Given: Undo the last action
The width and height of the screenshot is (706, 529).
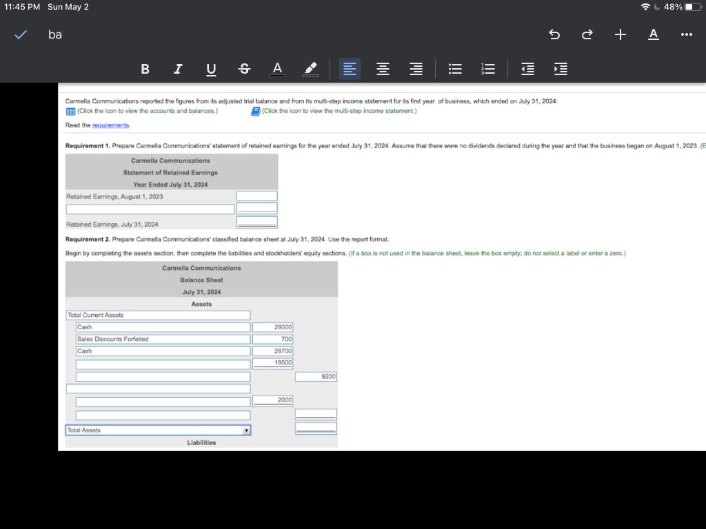Looking at the screenshot, I should 554,34.
